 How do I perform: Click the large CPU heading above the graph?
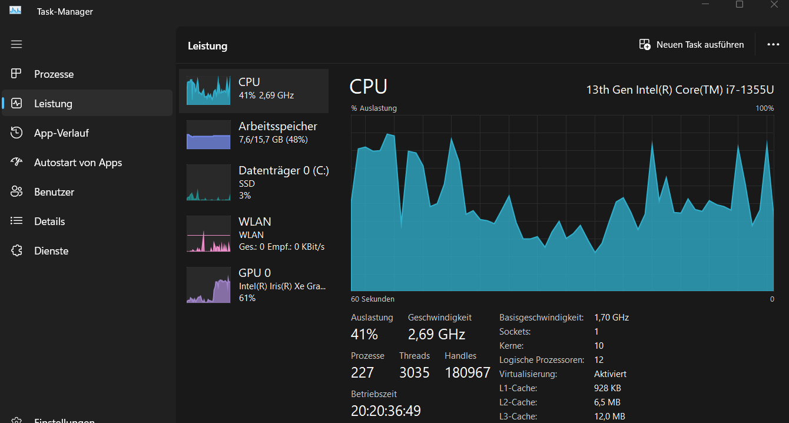pos(369,87)
